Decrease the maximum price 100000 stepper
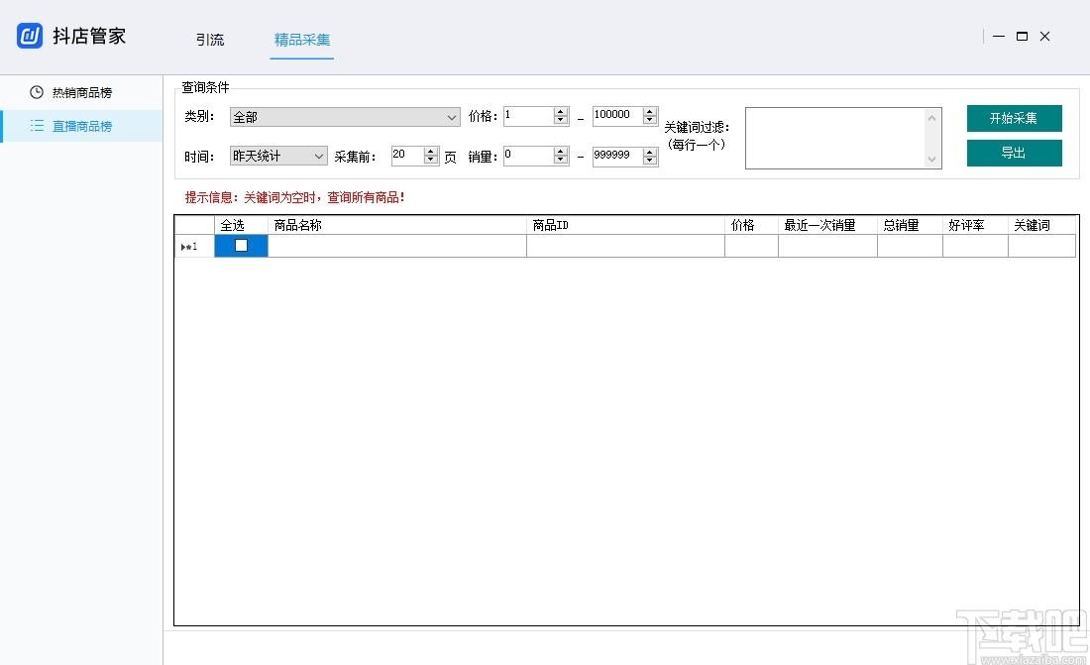 tap(650, 120)
